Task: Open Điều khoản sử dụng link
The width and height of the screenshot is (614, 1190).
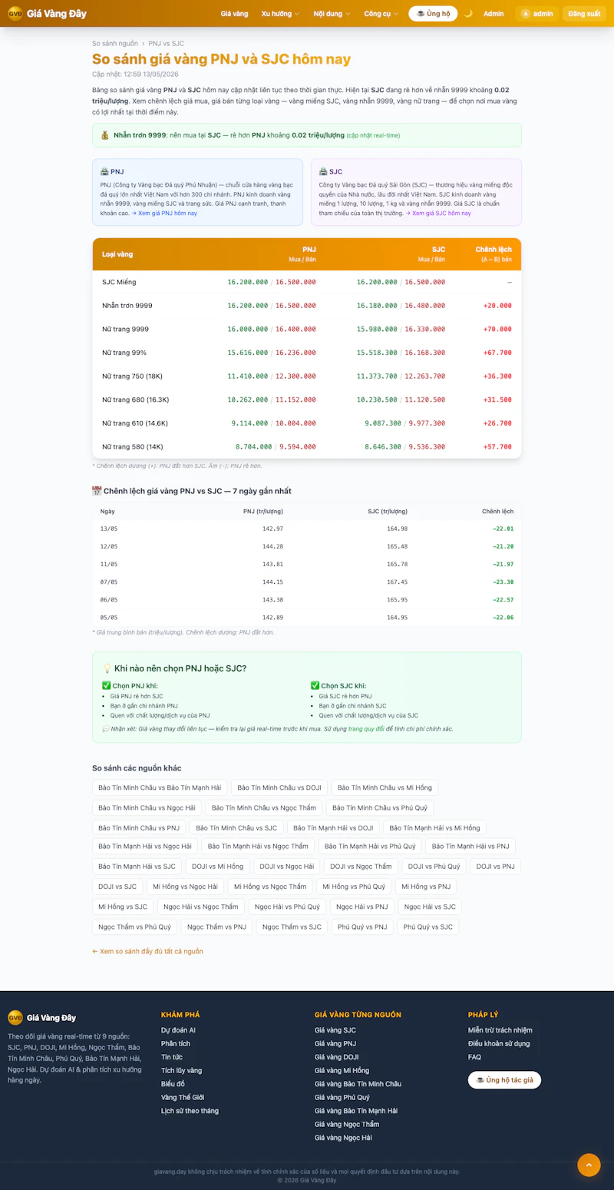Action: click(x=499, y=1043)
